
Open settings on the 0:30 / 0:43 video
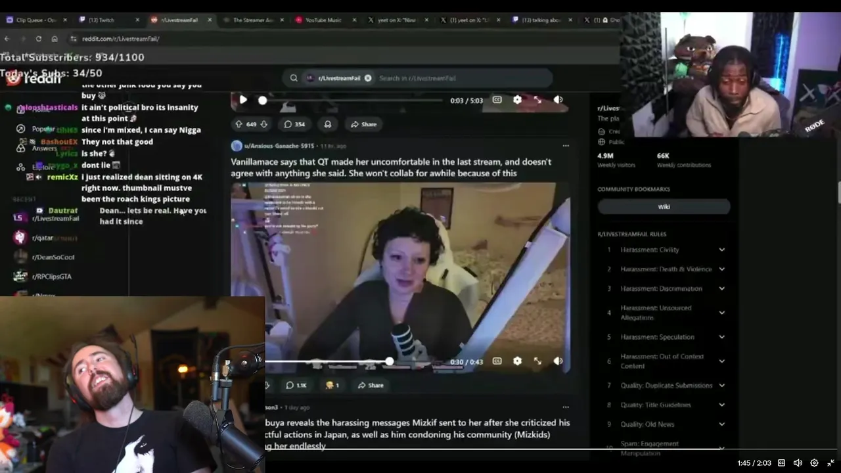coord(517,361)
